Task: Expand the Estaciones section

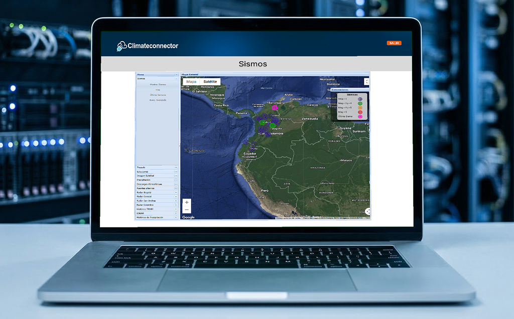Action: click(176, 172)
